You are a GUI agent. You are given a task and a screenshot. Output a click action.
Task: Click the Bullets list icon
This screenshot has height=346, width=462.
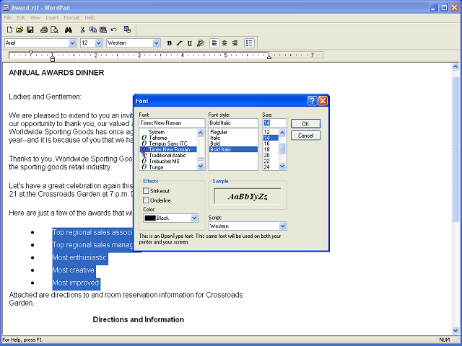pyautogui.click(x=249, y=43)
